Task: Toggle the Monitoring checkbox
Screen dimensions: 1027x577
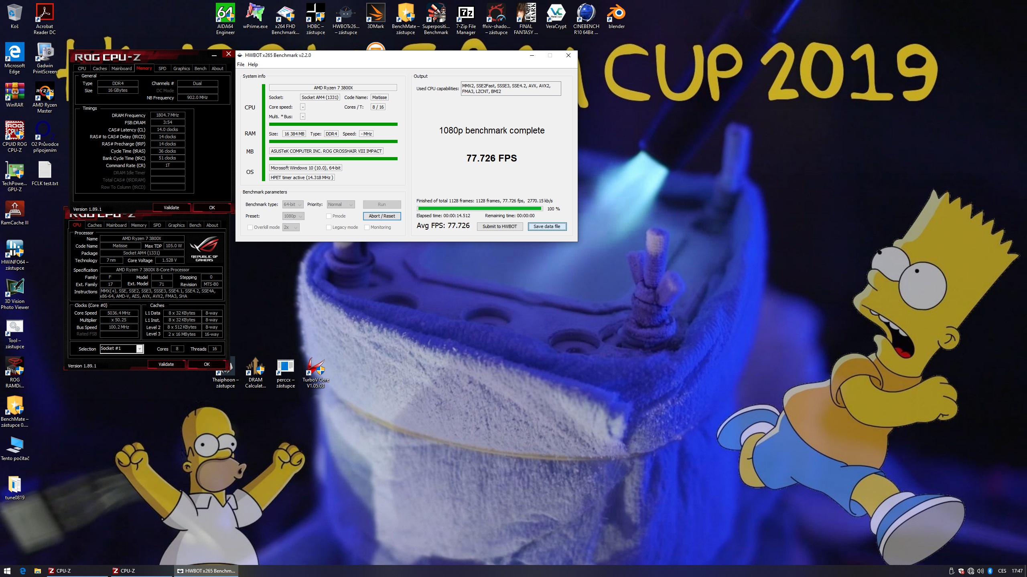Action: coord(367,227)
